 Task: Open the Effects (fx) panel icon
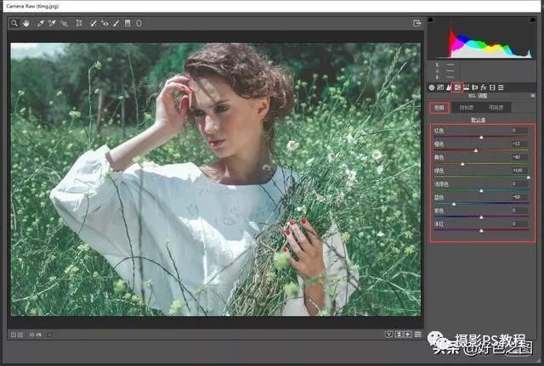pos(483,87)
